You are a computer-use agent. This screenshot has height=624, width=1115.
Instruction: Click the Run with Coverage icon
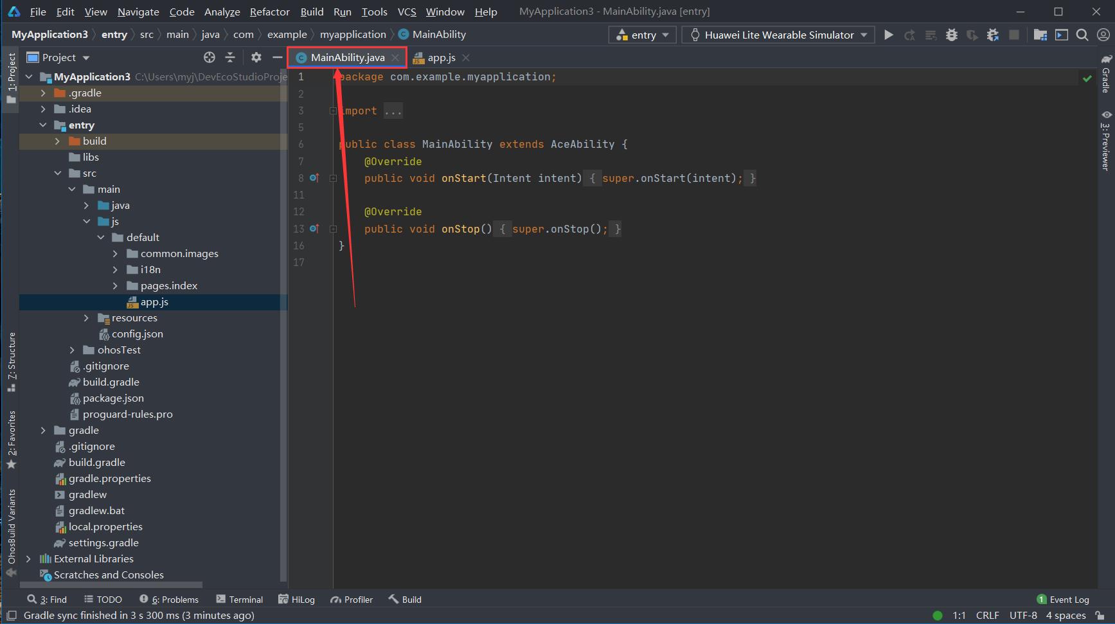(x=972, y=35)
